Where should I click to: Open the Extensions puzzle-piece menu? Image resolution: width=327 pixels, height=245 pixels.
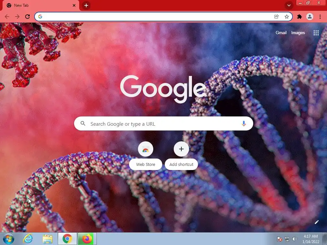click(x=300, y=17)
